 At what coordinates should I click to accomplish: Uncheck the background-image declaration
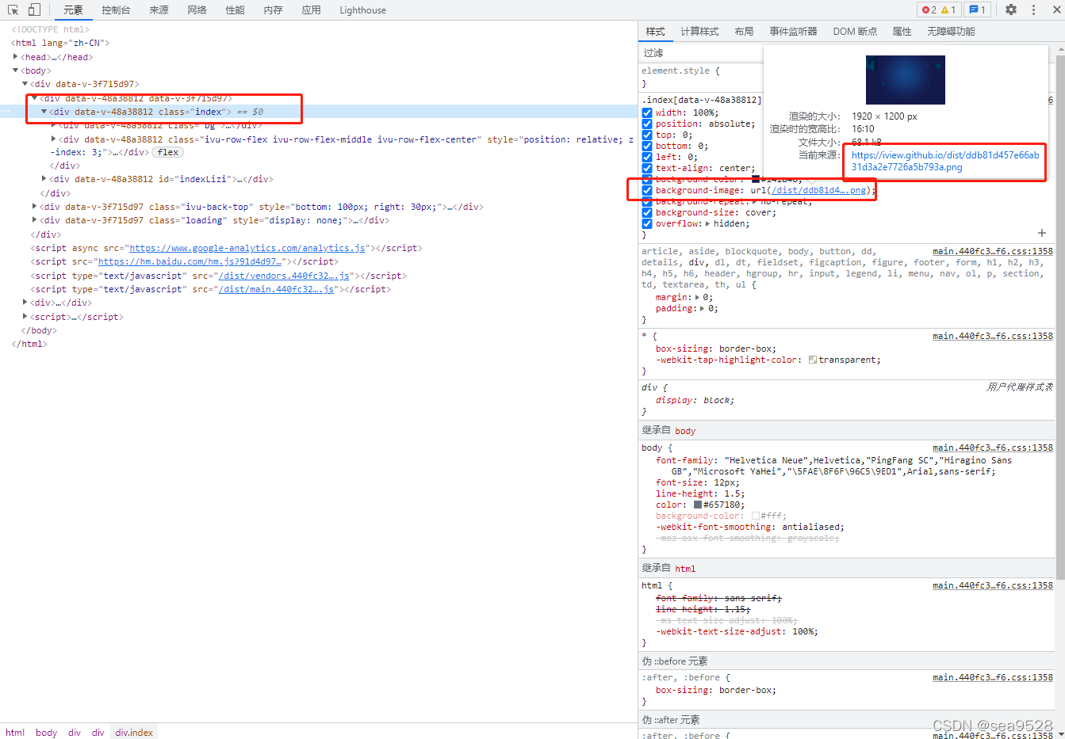coord(647,190)
